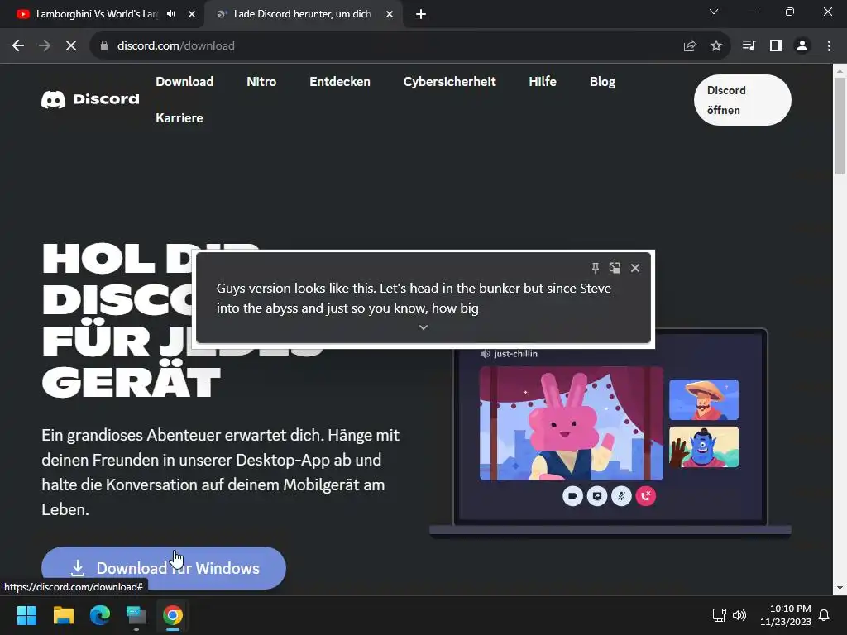The width and height of the screenshot is (847, 635).
Task: Open the Download nav item
Action: pyautogui.click(x=184, y=82)
